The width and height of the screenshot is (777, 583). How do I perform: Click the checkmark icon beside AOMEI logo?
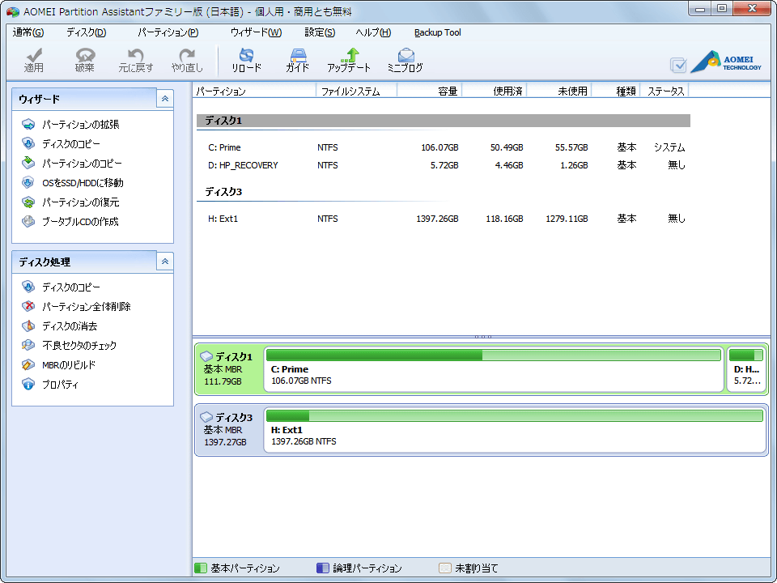click(678, 65)
